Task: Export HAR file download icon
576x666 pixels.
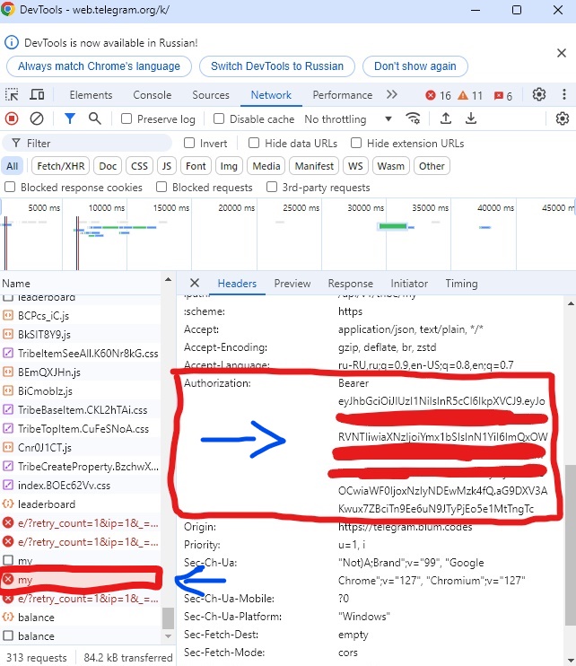Action: (x=471, y=118)
